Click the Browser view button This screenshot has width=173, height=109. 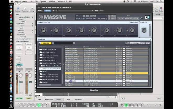pyautogui.click(x=136, y=19)
